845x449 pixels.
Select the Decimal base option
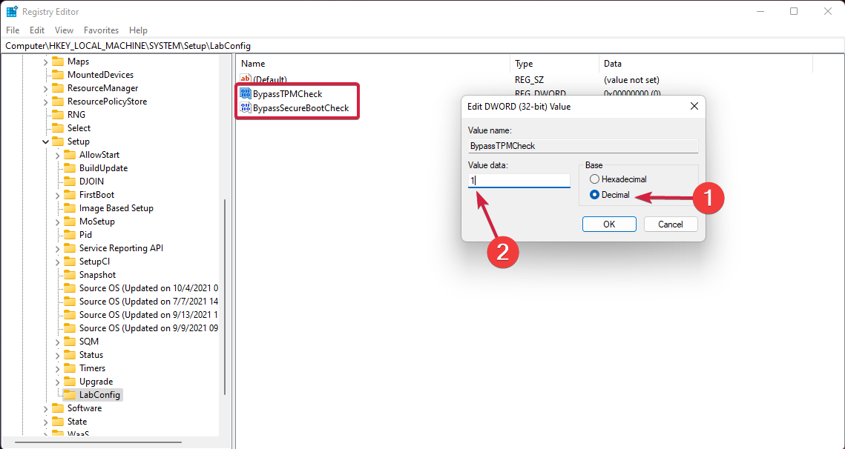click(594, 195)
